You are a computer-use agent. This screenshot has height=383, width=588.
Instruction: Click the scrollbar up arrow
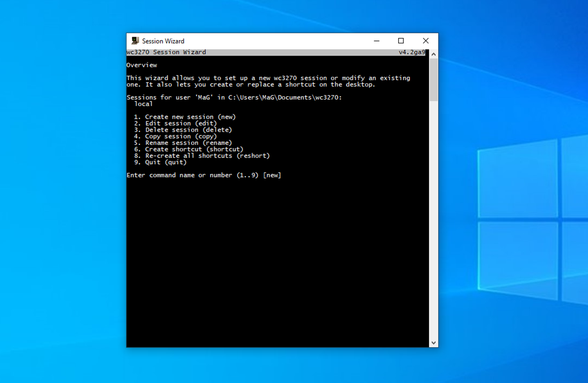click(x=433, y=54)
